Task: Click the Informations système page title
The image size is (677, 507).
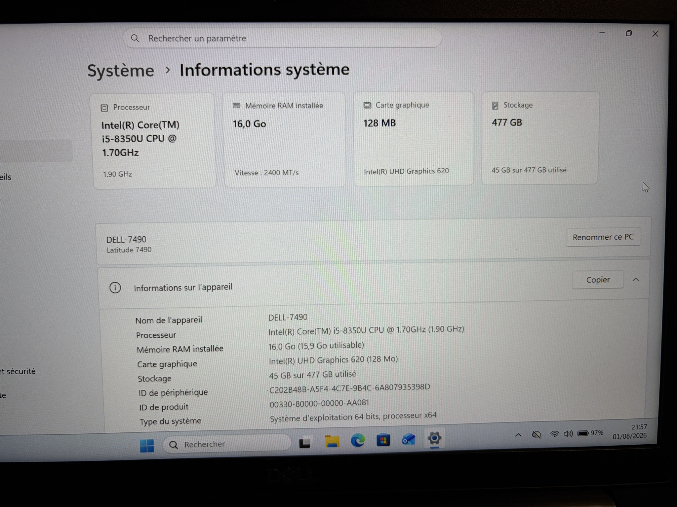Action: (x=264, y=70)
